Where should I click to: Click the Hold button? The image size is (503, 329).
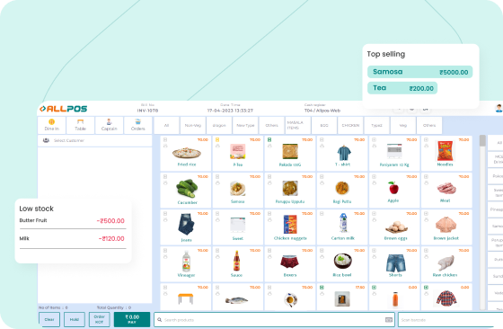tap(75, 319)
